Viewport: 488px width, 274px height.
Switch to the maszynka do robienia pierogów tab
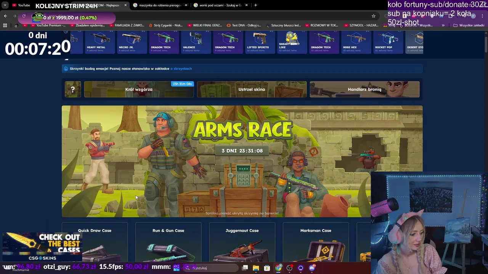click(x=160, y=5)
